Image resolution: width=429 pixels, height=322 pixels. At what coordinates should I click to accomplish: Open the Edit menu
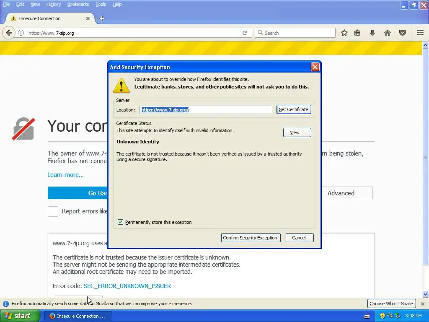coord(20,4)
